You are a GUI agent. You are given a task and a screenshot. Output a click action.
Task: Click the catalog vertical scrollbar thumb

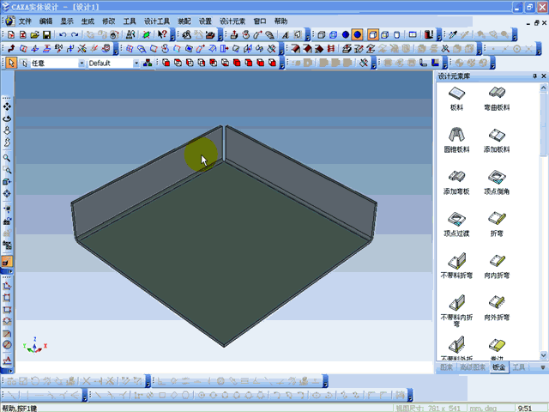point(543,124)
